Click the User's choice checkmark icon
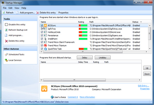Viewport: 154px width, 105px height. tap(52, 97)
